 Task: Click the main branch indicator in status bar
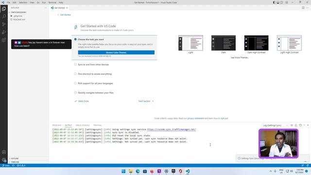pos(6,165)
